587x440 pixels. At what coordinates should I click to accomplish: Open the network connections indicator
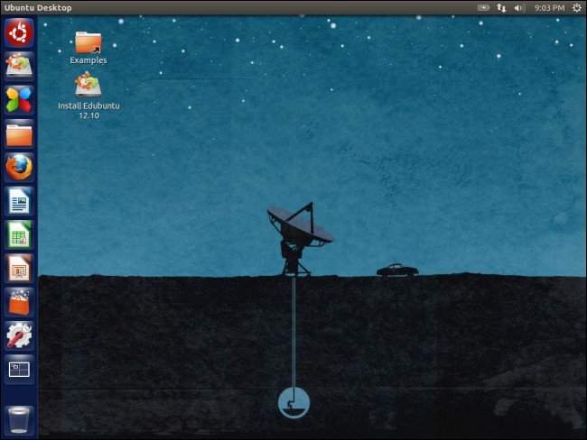(x=501, y=8)
